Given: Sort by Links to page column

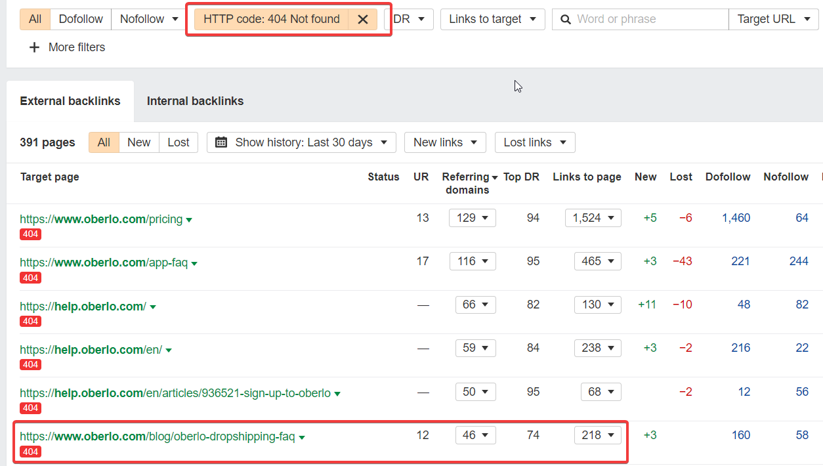Looking at the screenshot, I should pos(587,177).
